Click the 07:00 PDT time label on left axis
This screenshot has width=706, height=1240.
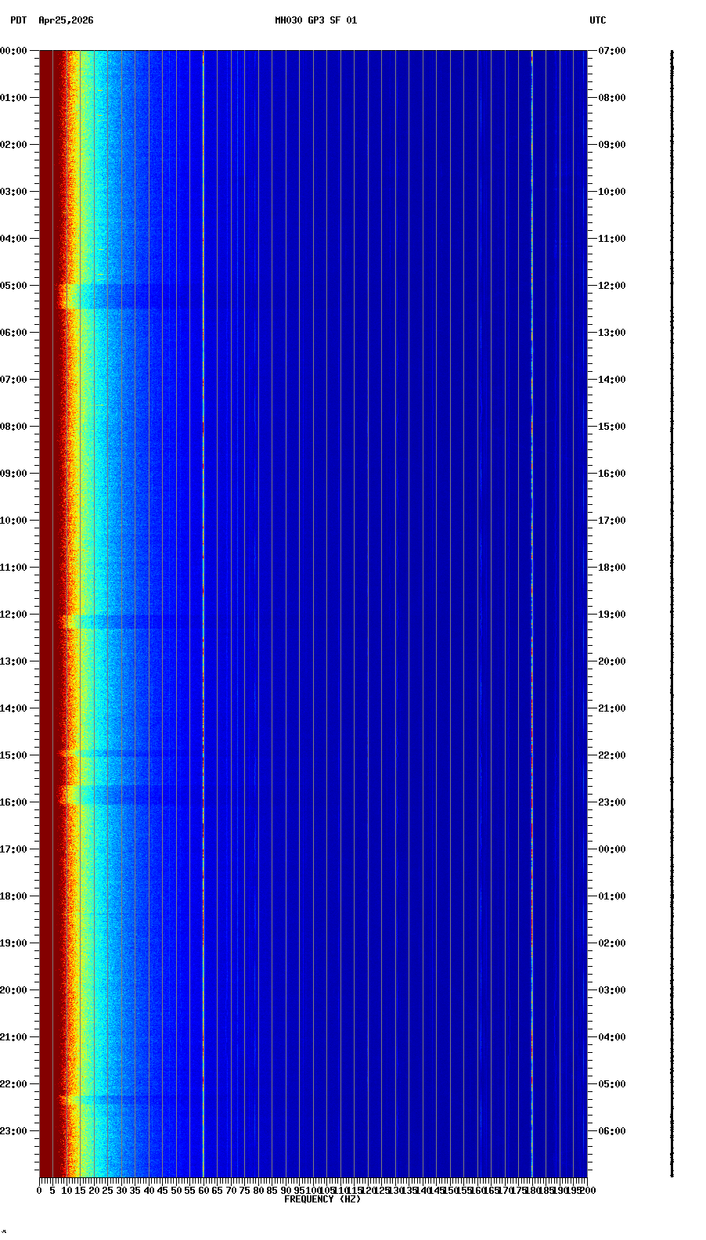pyautogui.click(x=13, y=380)
